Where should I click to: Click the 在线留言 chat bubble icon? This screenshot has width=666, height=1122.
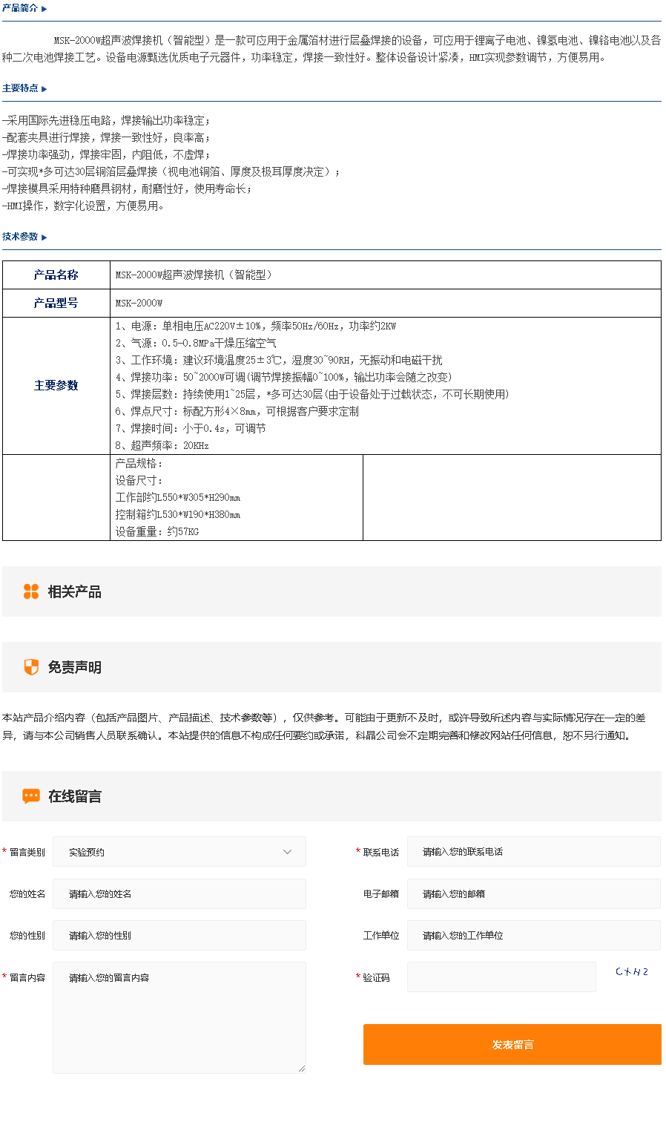coord(31,796)
